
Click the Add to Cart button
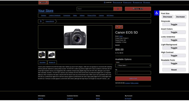coord(133,79)
